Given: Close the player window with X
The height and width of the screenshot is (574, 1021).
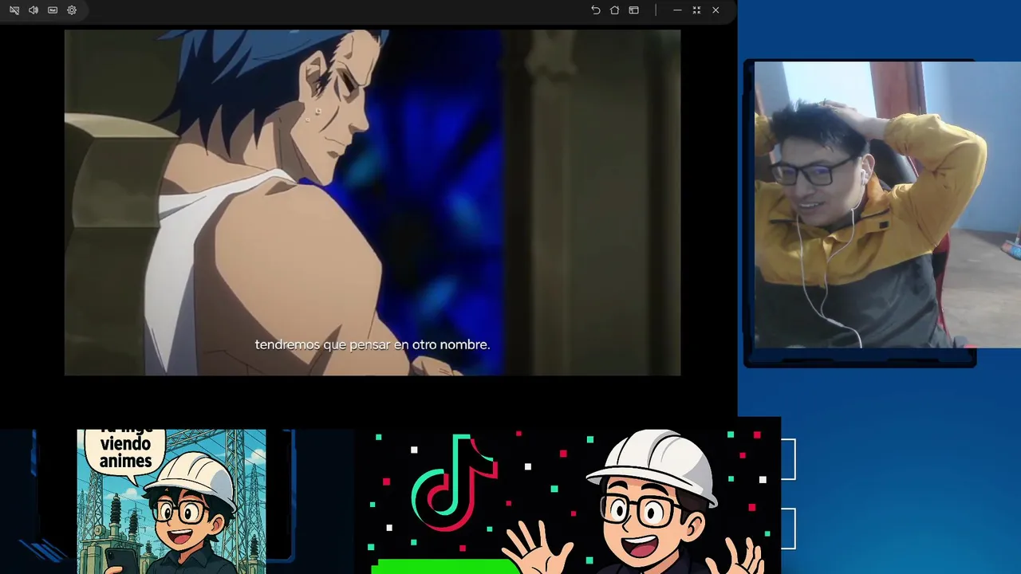Looking at the screenshot, I should pos(715,10).
